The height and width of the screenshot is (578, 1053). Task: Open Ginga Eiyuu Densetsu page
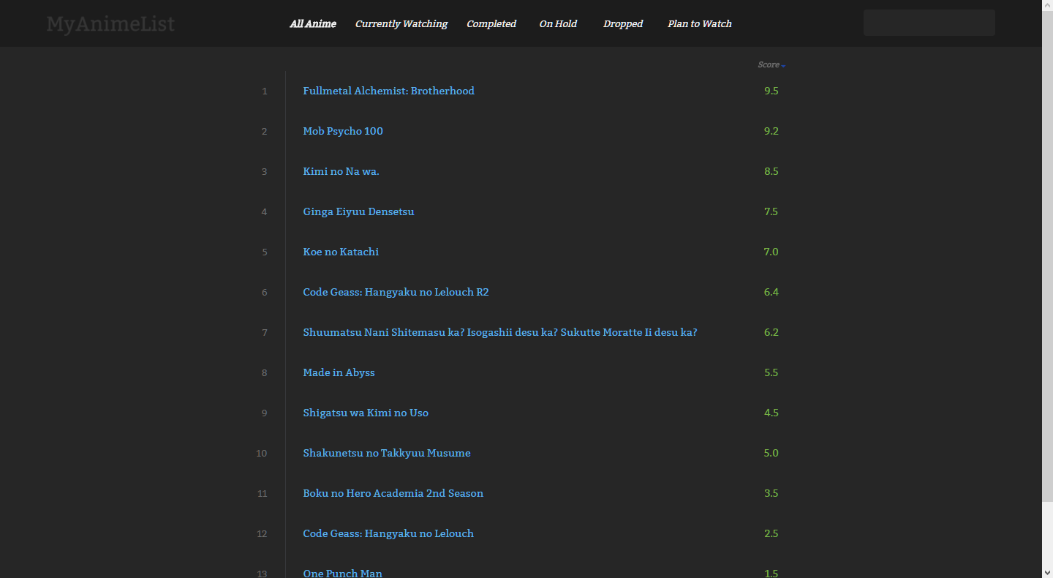(x=358, y=211)
